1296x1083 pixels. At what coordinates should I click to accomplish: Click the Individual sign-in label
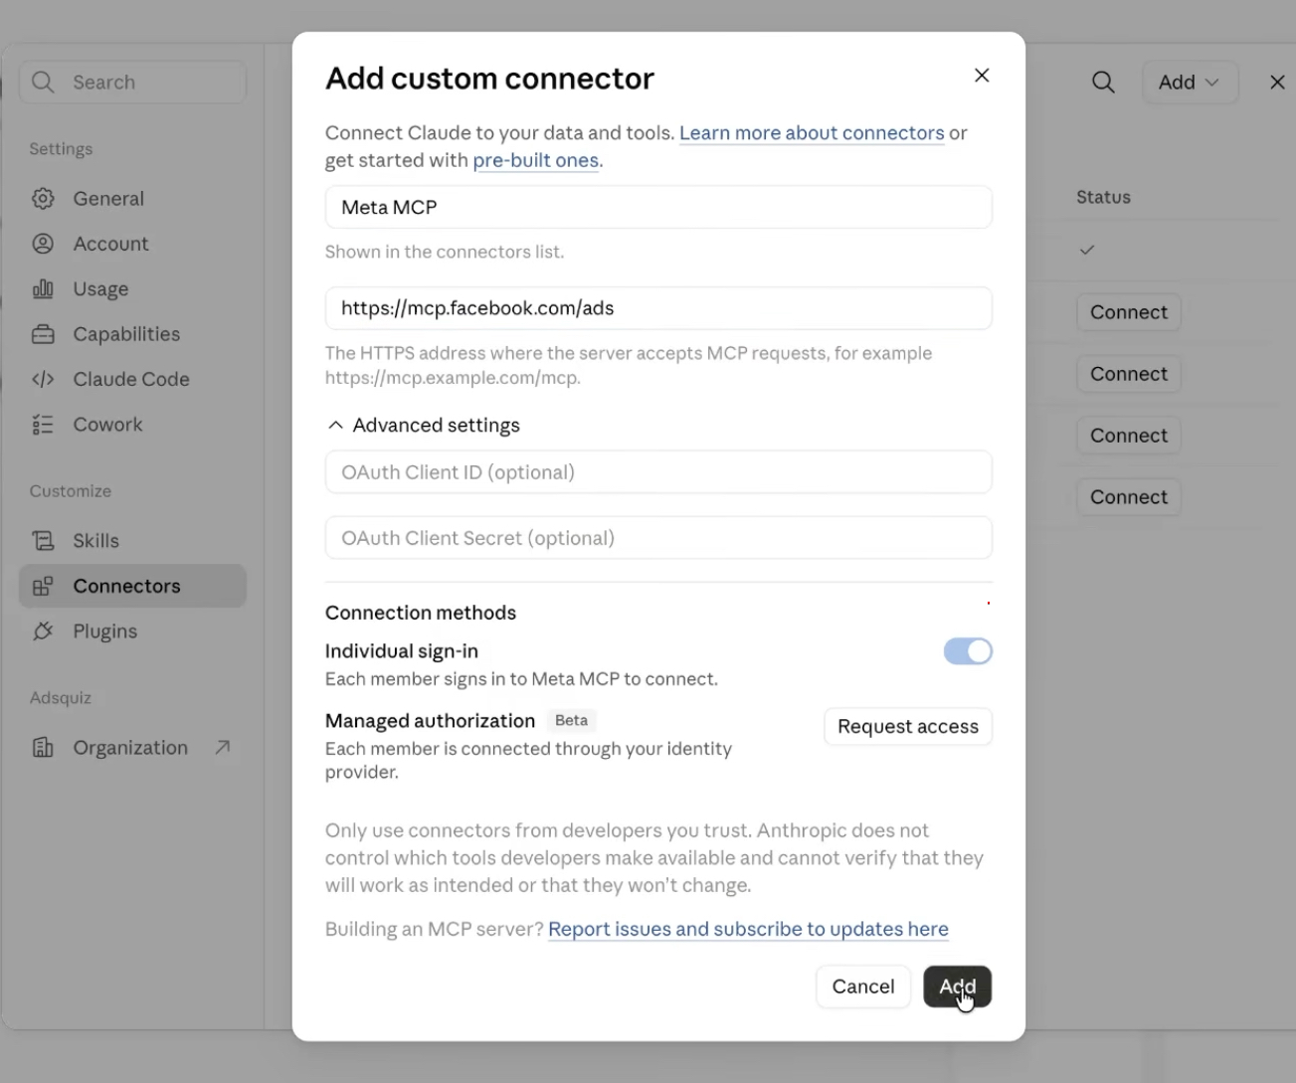402,651
